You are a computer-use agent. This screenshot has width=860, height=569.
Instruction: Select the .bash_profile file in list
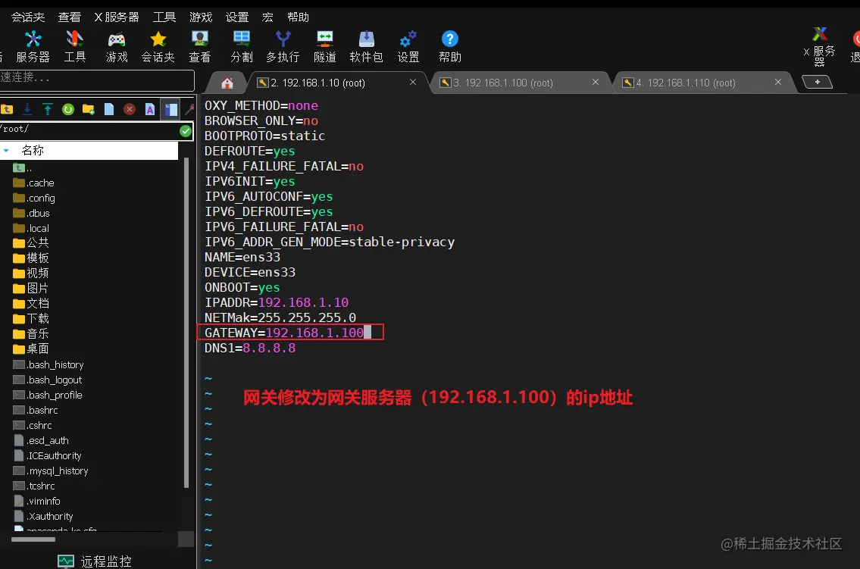point(55,395)
